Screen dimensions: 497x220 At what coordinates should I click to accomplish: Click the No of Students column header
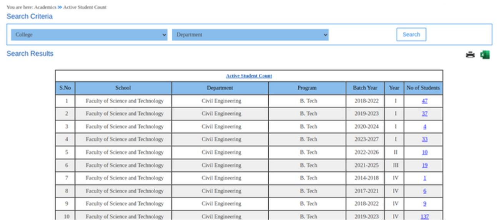click(x=423, y=88)
